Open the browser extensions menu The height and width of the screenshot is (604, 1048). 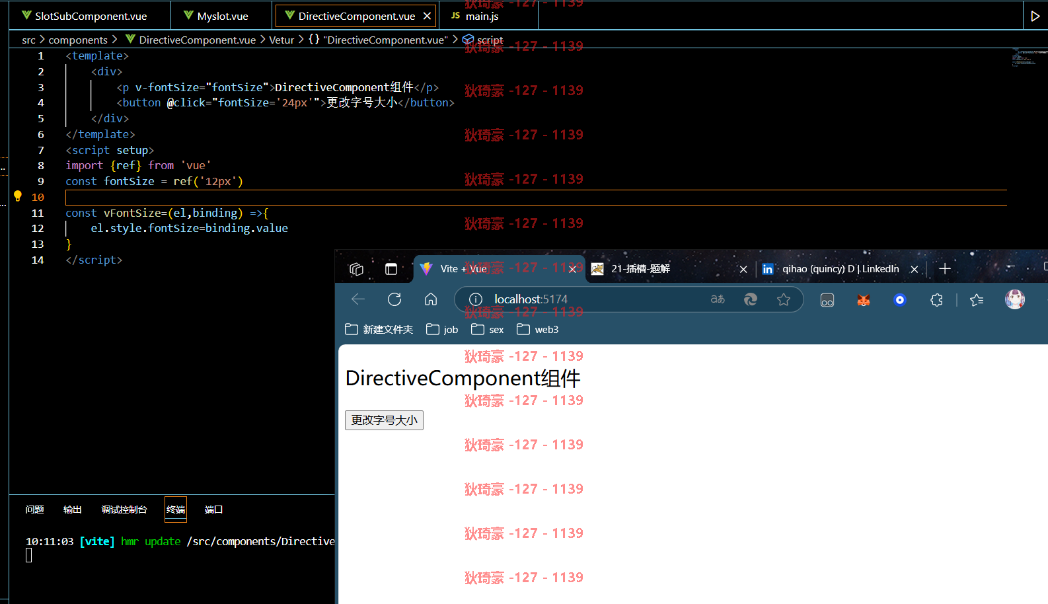(x=936, y=300)
